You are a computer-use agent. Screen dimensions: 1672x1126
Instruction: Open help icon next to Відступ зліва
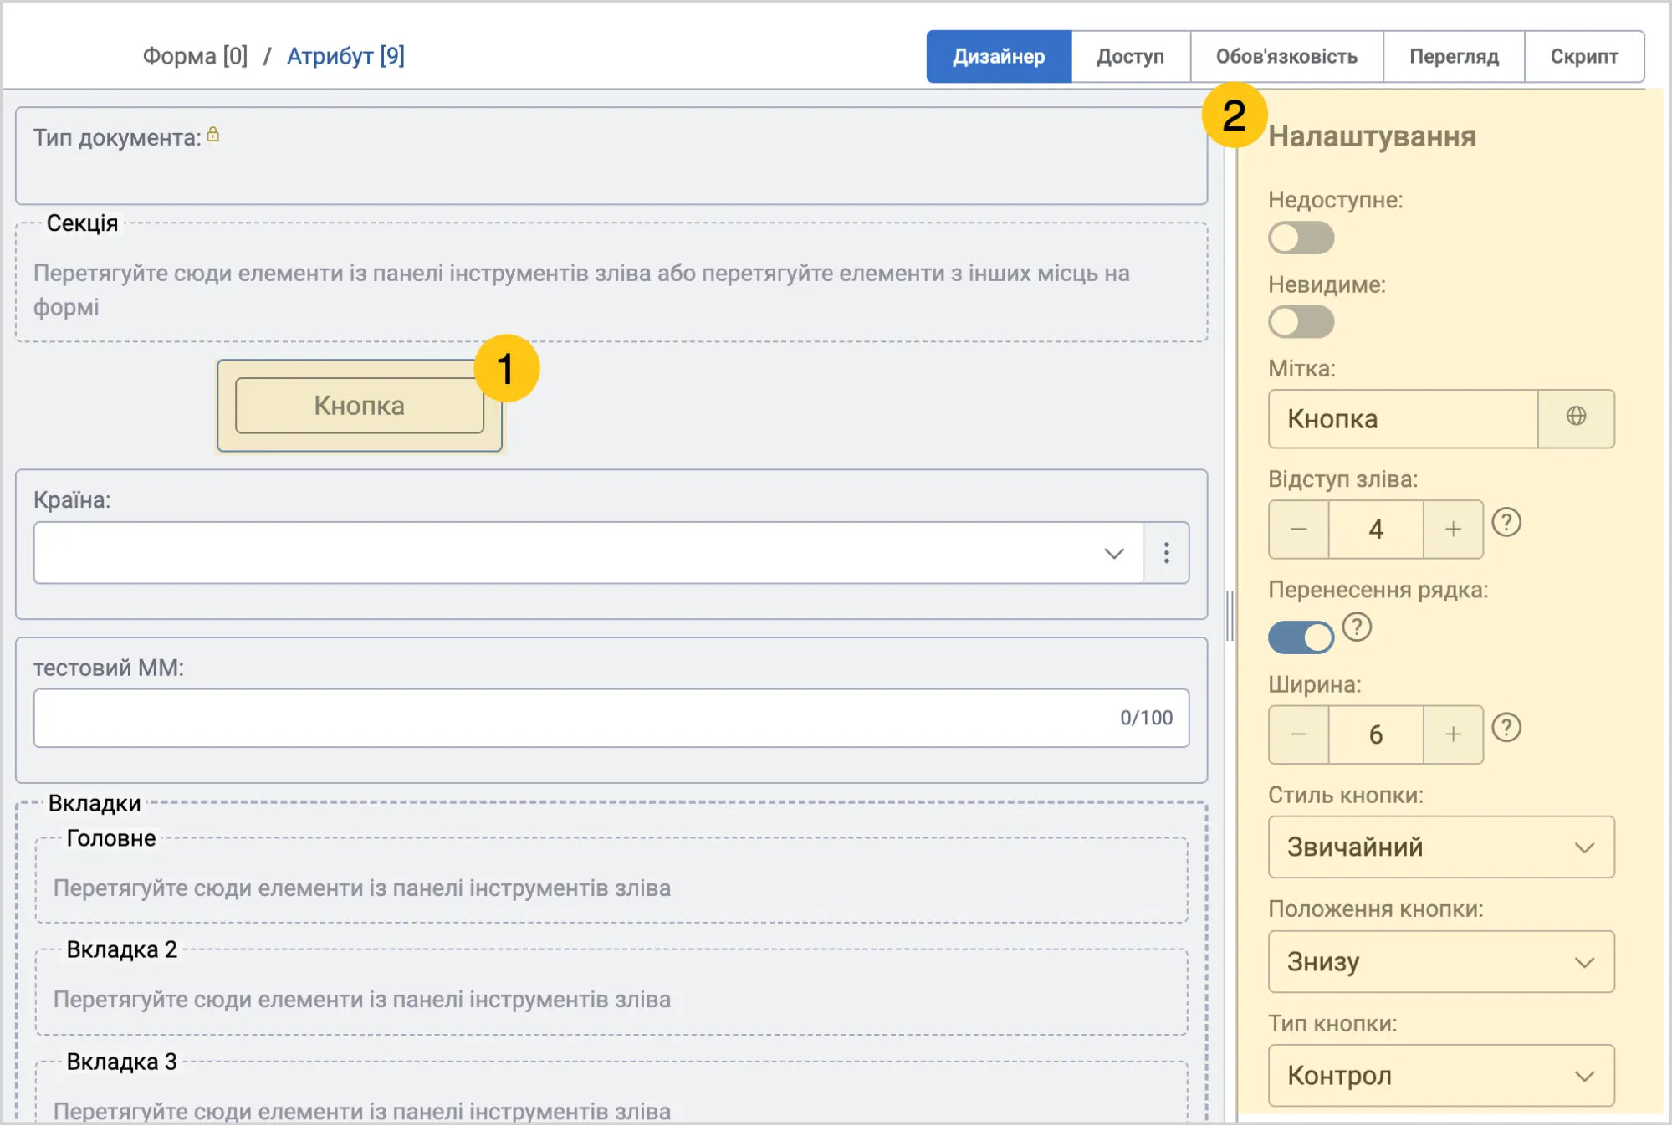pos(1506,523)
